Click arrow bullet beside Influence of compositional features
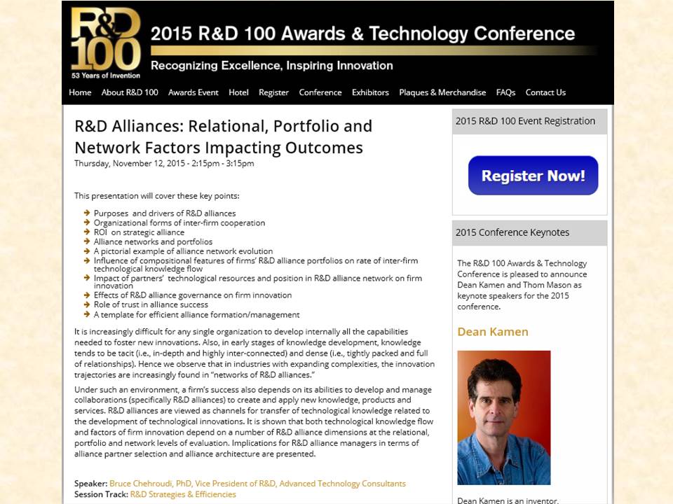Screen dimensions: 673x504 point(87,260)
